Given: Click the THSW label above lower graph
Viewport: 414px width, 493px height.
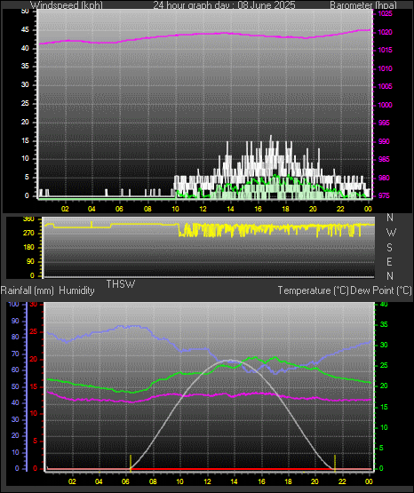Looking at the screenshot, I should coord(121,284).
